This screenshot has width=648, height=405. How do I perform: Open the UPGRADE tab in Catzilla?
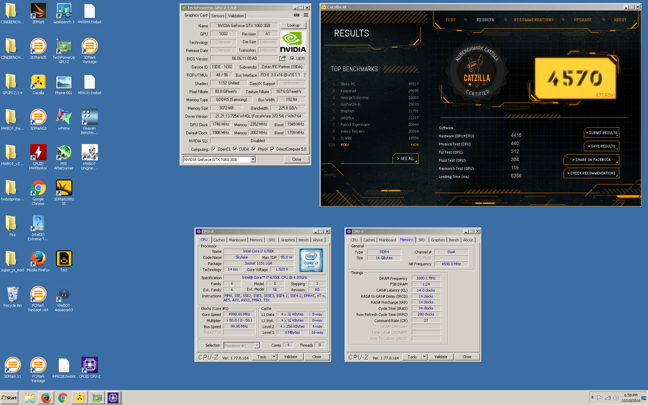click(583, 20)
